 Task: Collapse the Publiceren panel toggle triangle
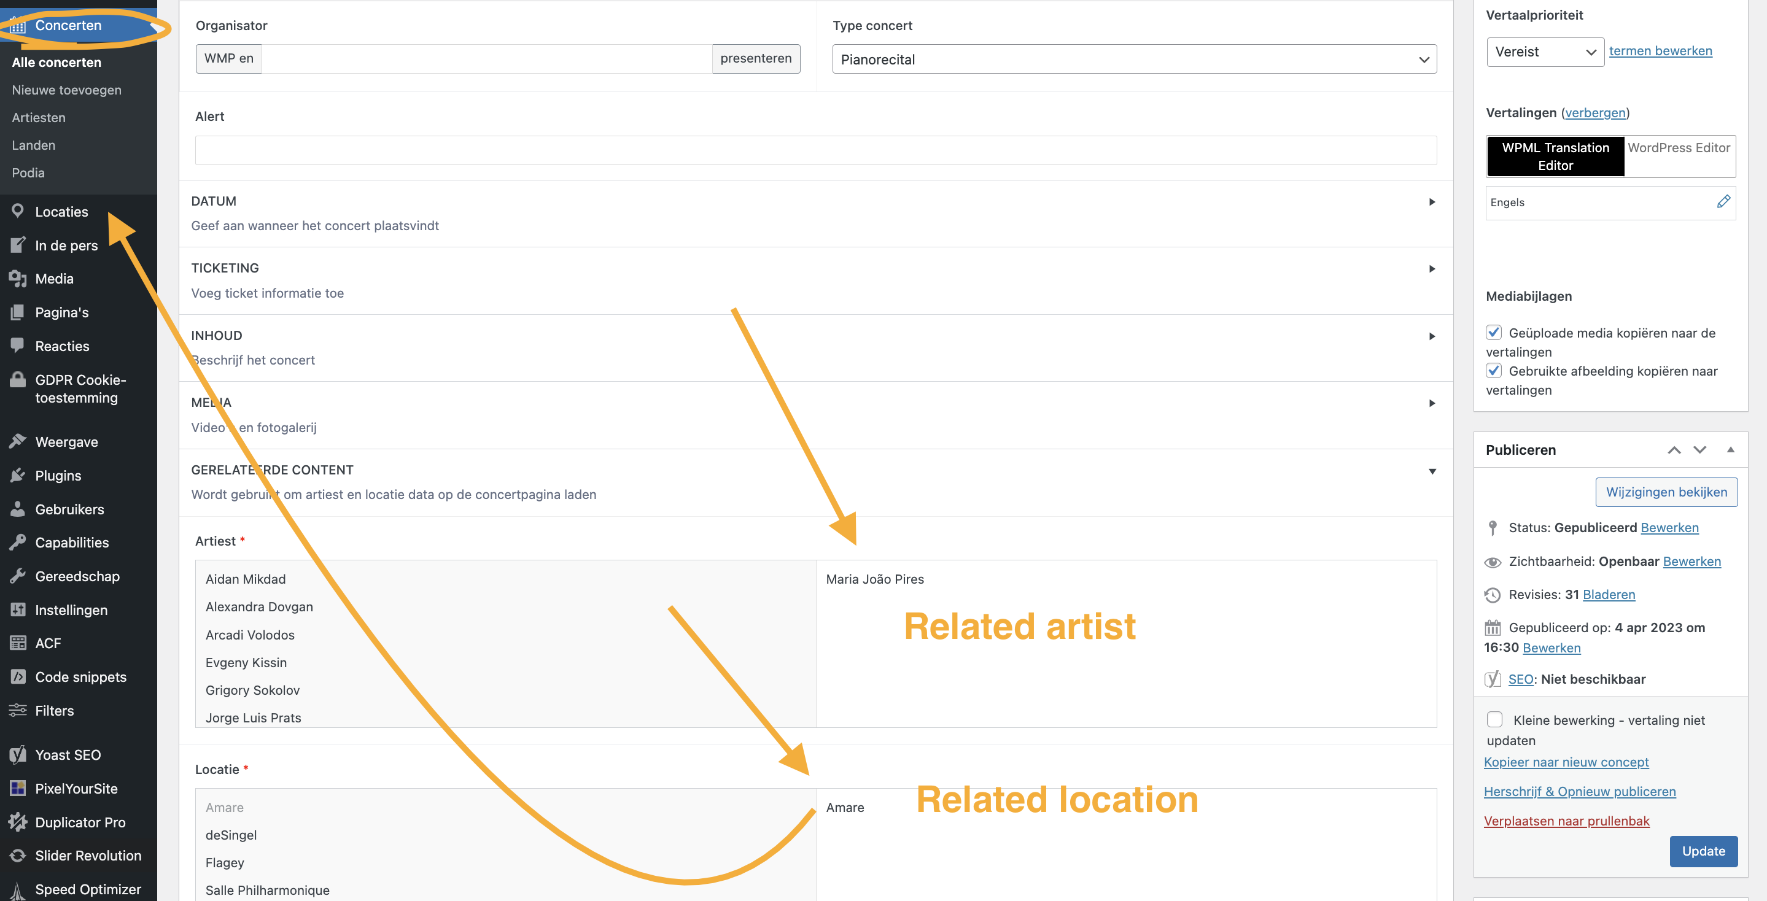click(1730, 450)
